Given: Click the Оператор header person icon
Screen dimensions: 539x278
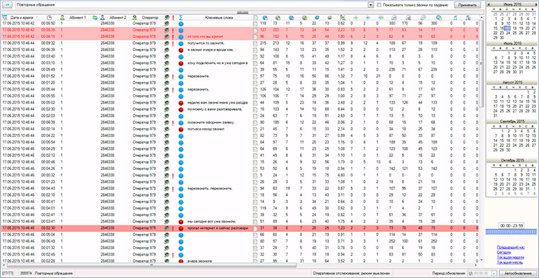Looking at the screenshot, I should (x=135, y=17).
